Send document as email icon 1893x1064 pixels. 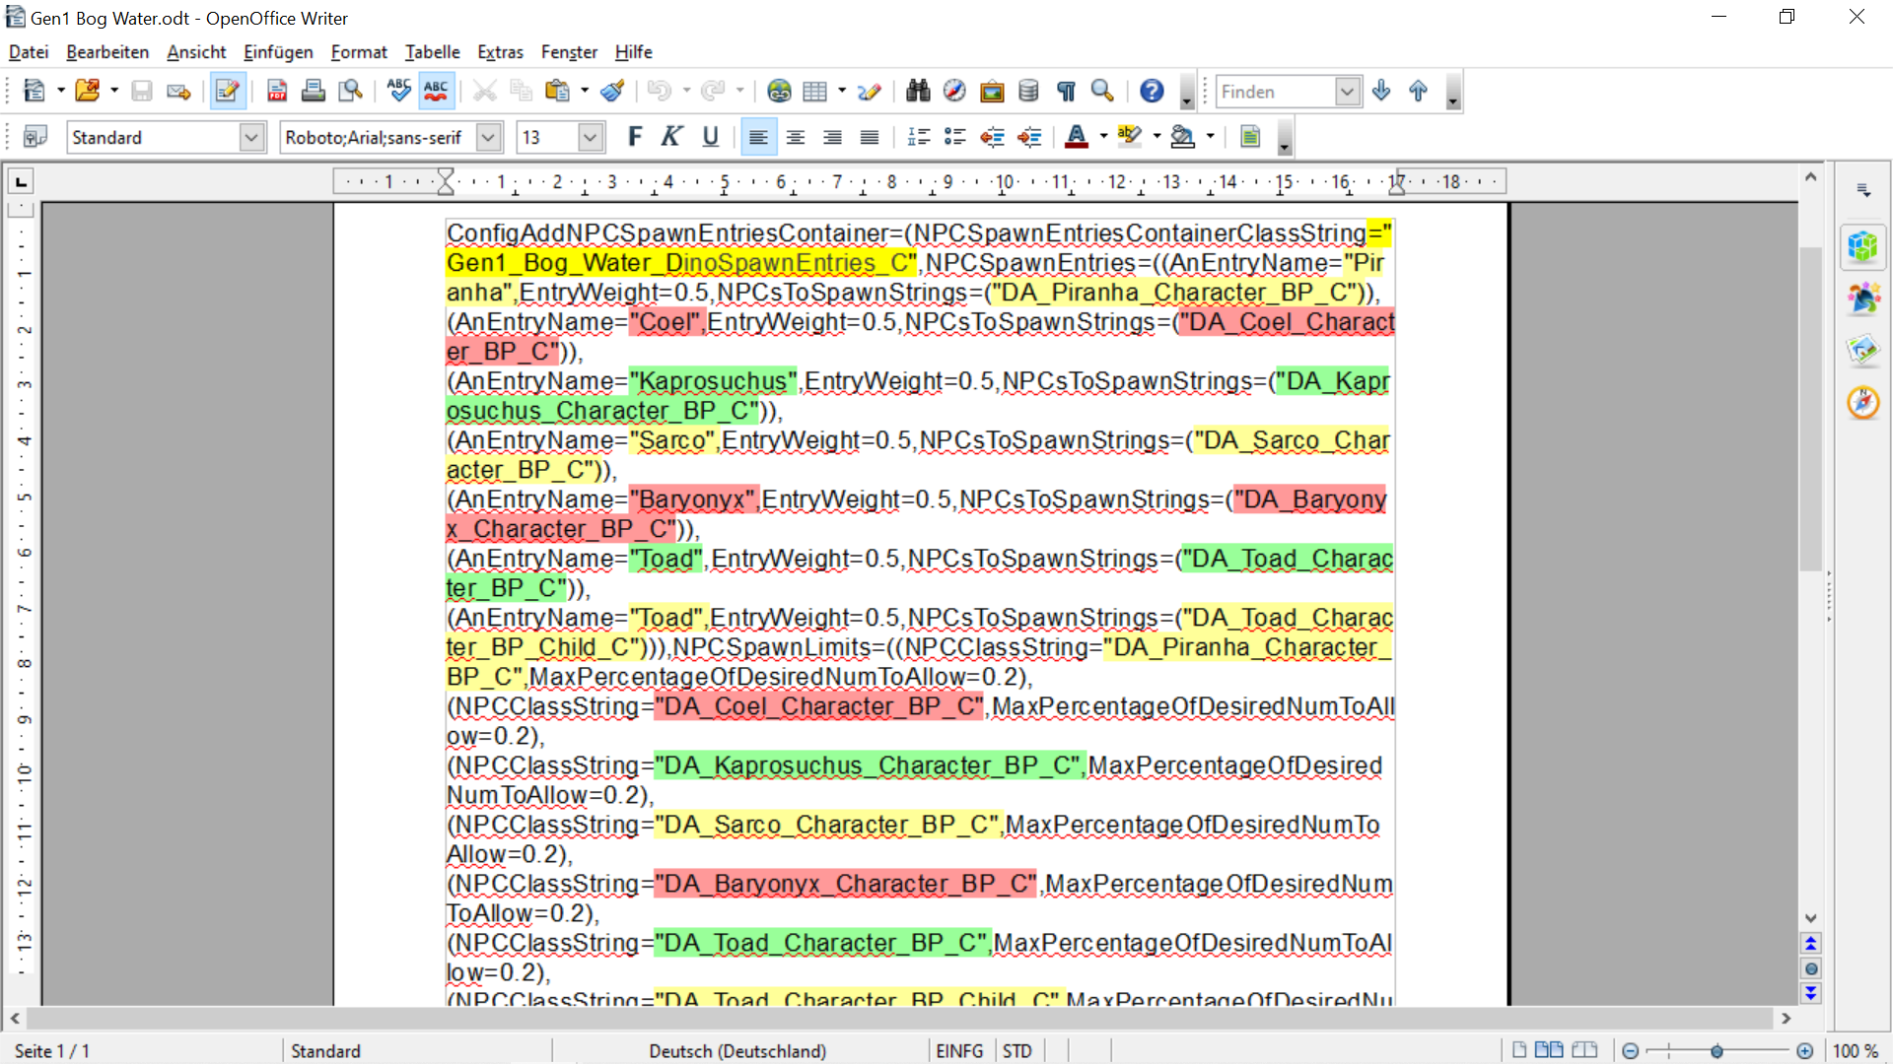coord(178,92)
